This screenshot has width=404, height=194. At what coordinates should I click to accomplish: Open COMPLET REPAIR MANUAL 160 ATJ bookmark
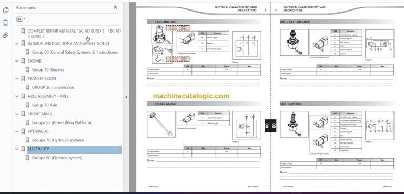click(74, 34)
